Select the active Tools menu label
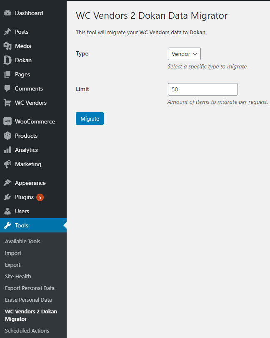 coord(22,225)
